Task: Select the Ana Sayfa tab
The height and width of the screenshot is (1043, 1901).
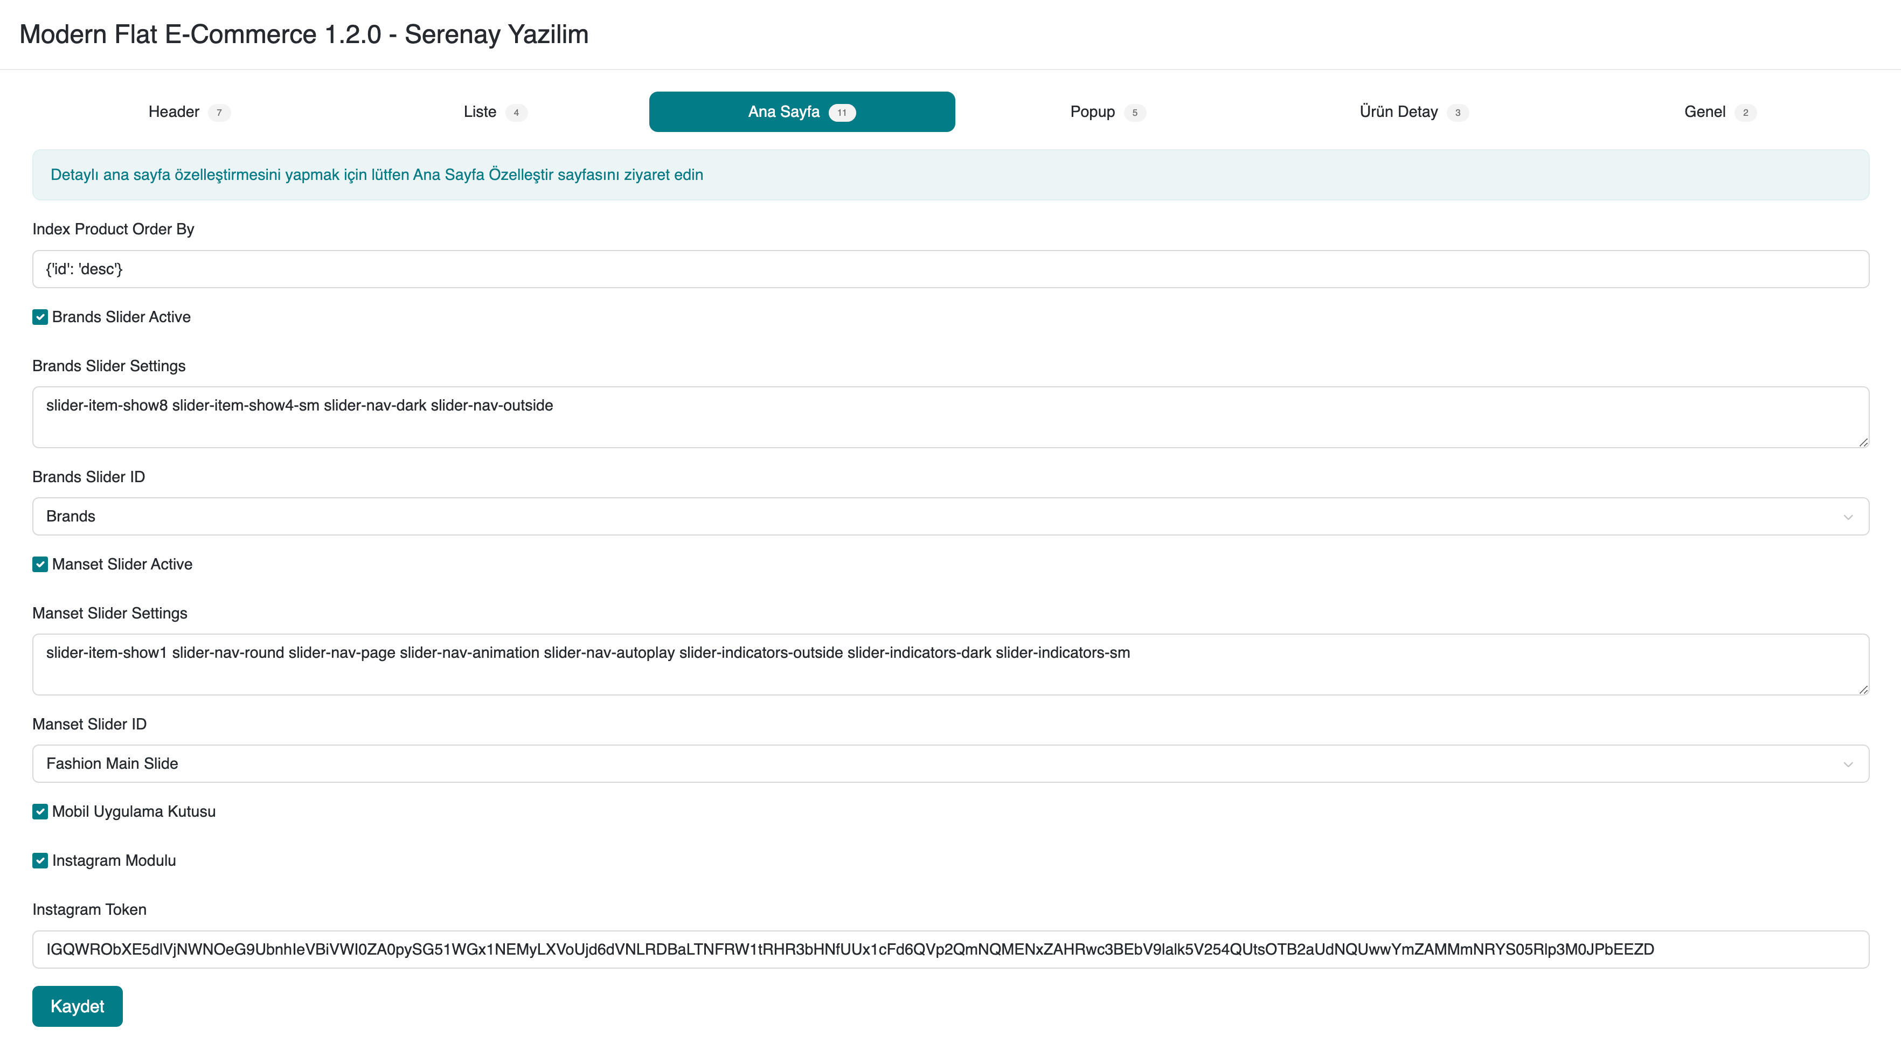Action: (801, 112)
